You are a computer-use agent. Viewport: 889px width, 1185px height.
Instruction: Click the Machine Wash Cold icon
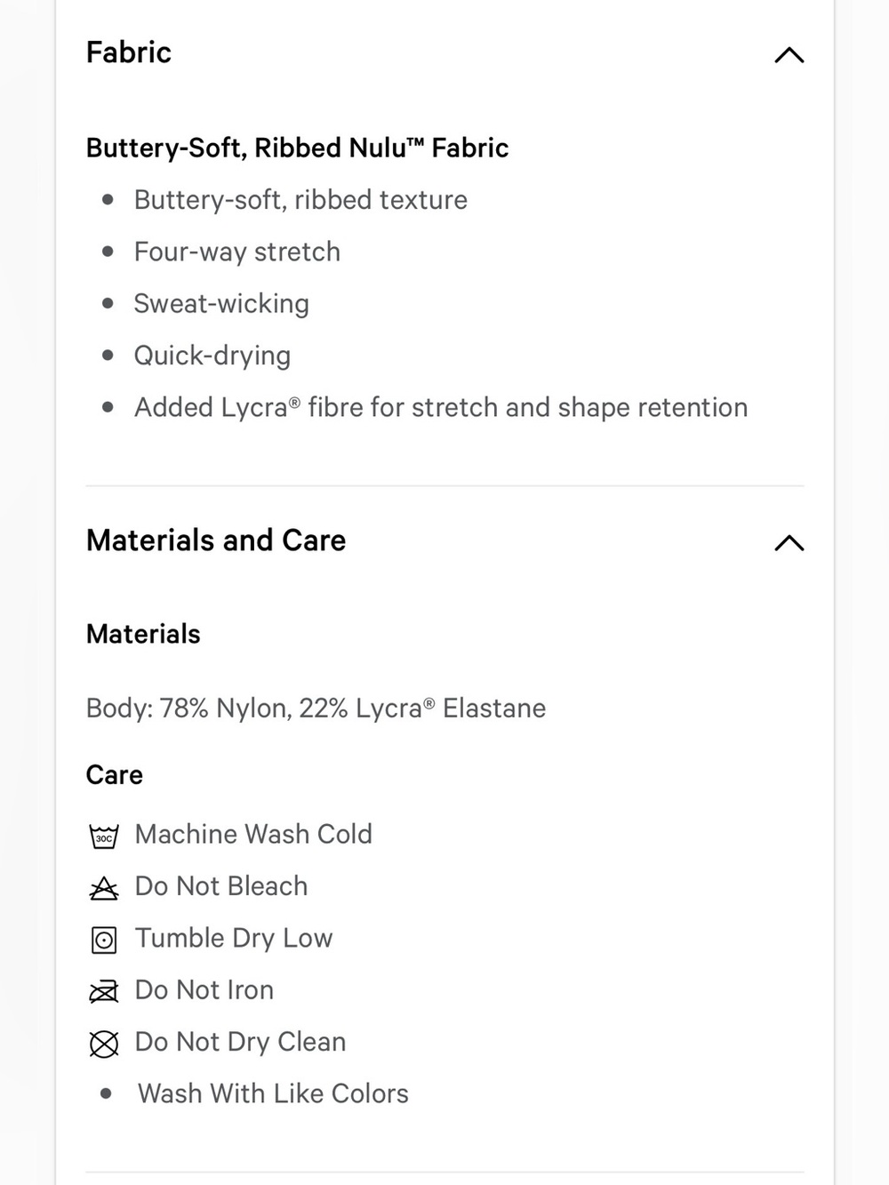click(104, 836)
